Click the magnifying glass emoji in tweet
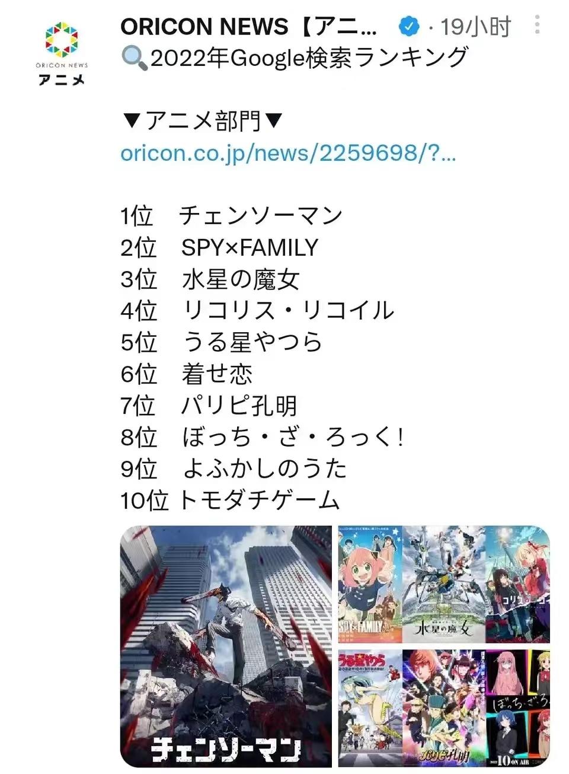The image size is (569, 774). click(135, 58)
